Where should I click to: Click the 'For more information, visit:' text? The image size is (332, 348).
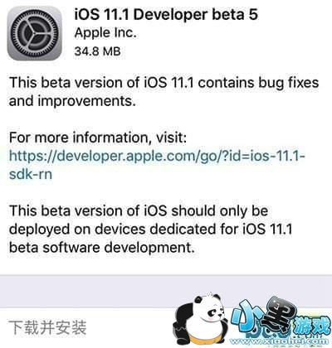click(98, 138)
